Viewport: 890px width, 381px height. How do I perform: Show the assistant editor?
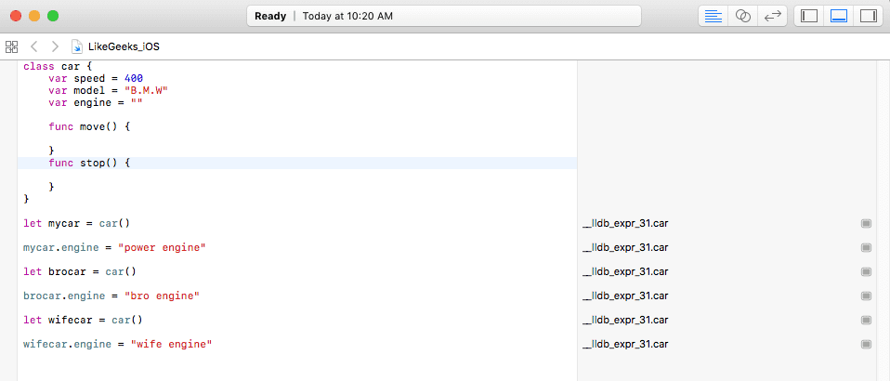(743, 16)
